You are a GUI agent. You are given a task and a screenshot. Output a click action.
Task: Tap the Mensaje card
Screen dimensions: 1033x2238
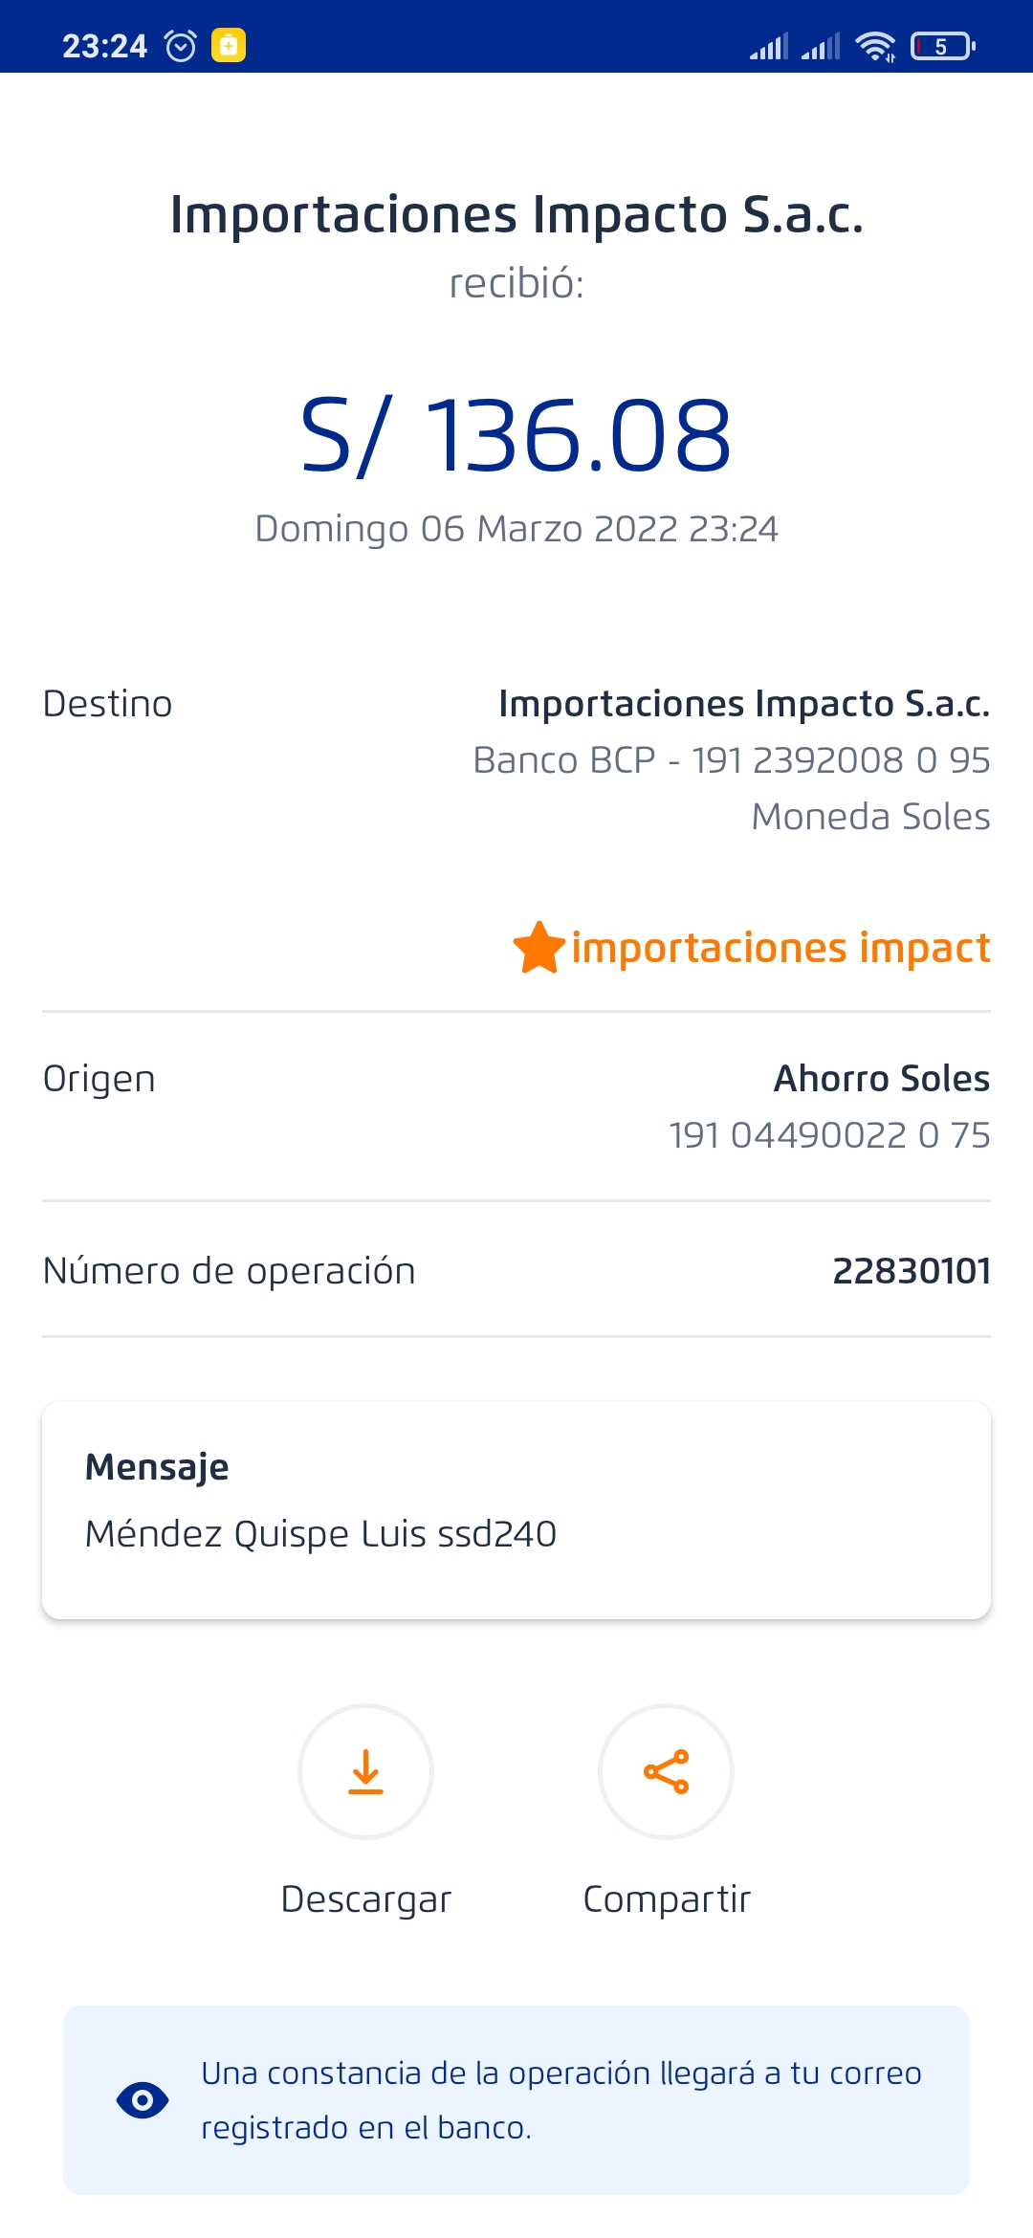[516, 1510]
